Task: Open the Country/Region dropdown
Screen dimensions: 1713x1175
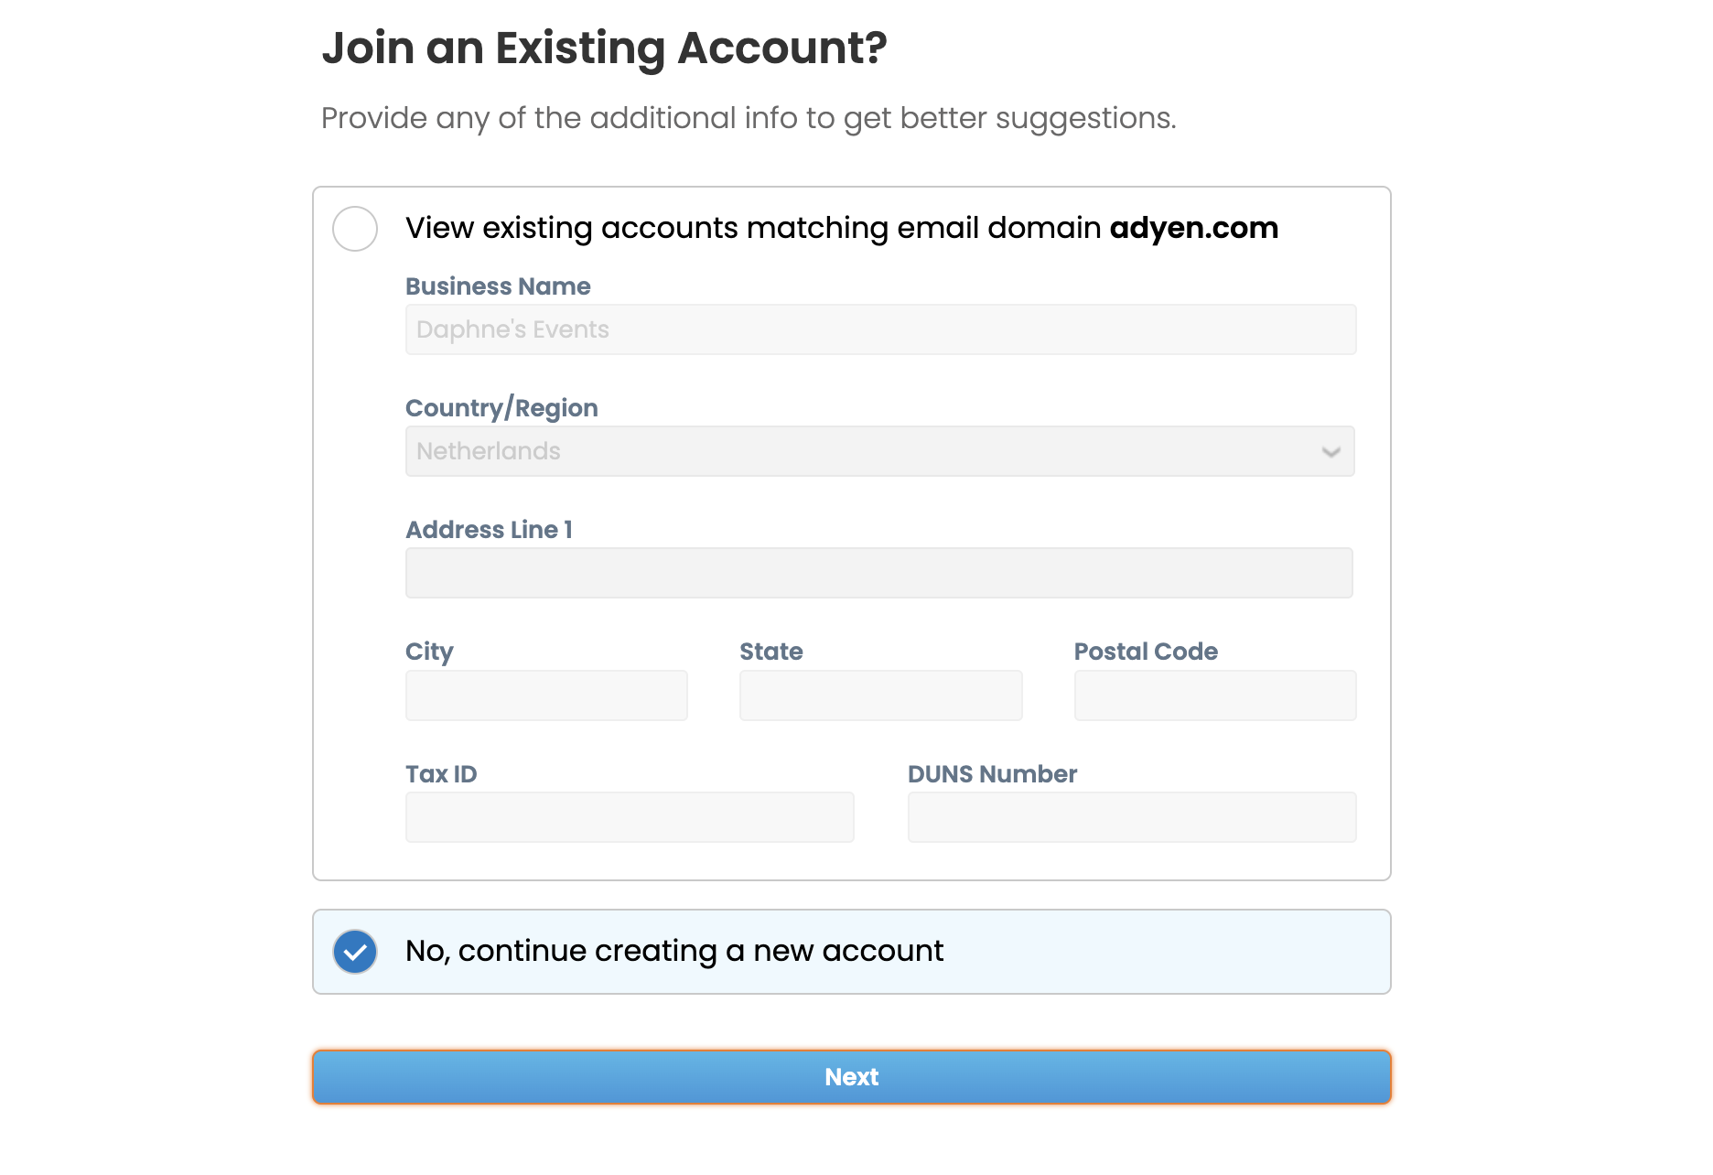Action: 879,450
